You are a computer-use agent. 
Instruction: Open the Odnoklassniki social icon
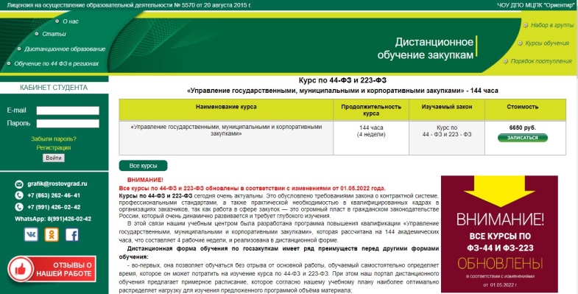tap(52, 234)
